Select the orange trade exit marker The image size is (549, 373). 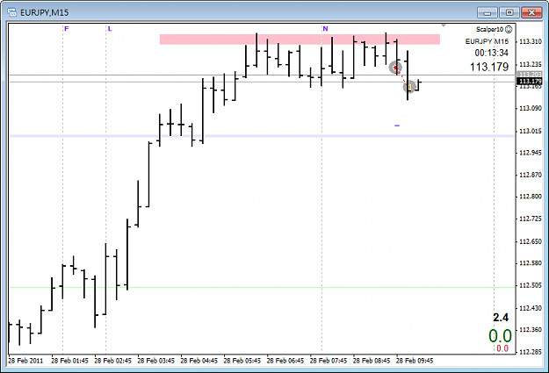click(x=409, y=86)
